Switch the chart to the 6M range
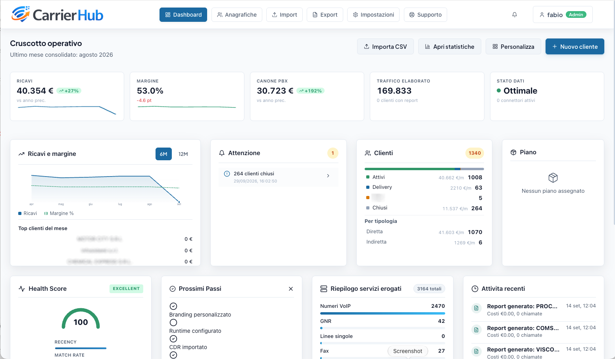This screenshot has width=615, height=359. pyautogui.click(x=163, y=154)
